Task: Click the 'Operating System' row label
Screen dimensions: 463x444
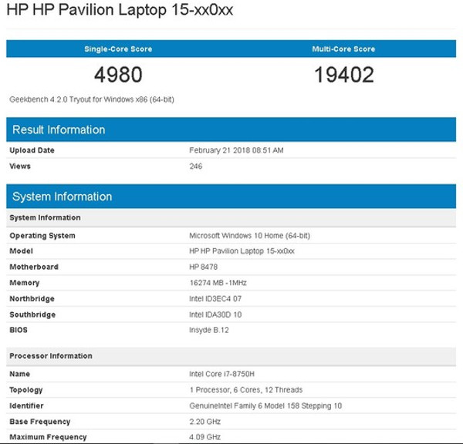Action: click(x=42, y=236)
